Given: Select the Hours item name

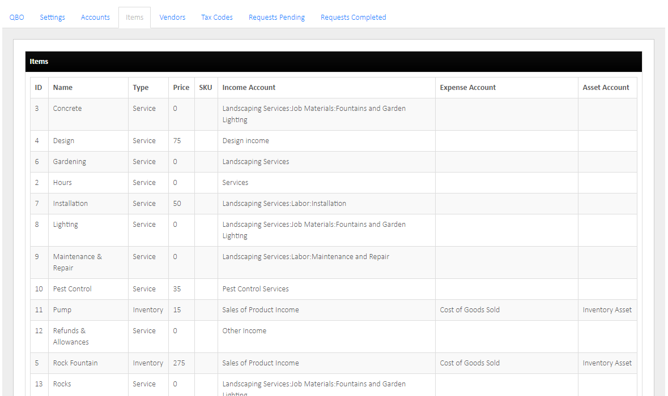Looking at the screenshot, I should pos(62,183).
